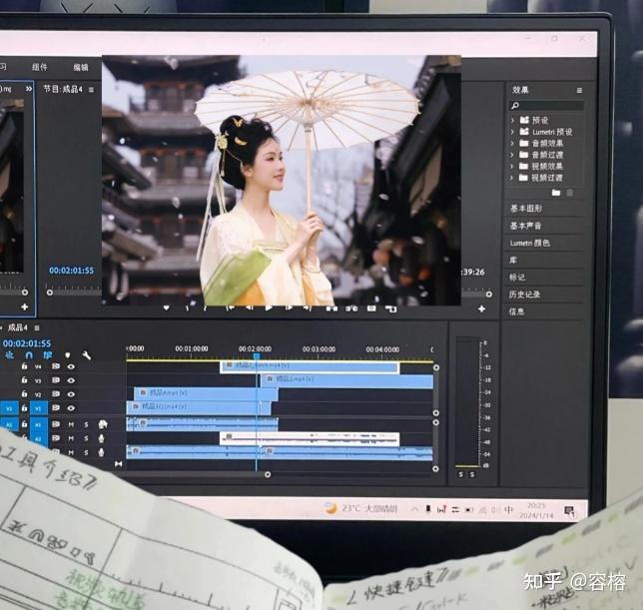Viewport: 643px width, 610px height.
Task: Click the Extract button under program monitor
Action: tap(351, 307)
